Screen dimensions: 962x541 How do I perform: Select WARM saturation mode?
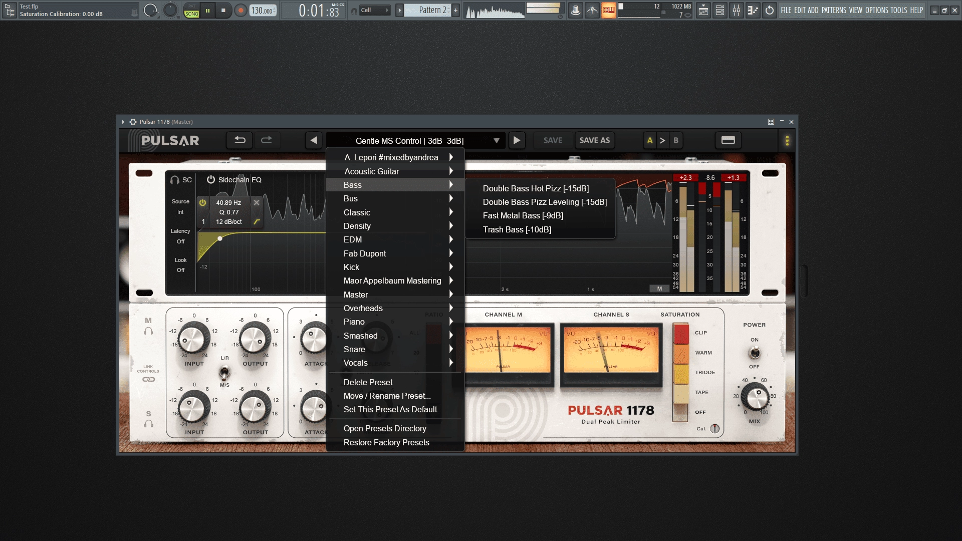(681, 354)
